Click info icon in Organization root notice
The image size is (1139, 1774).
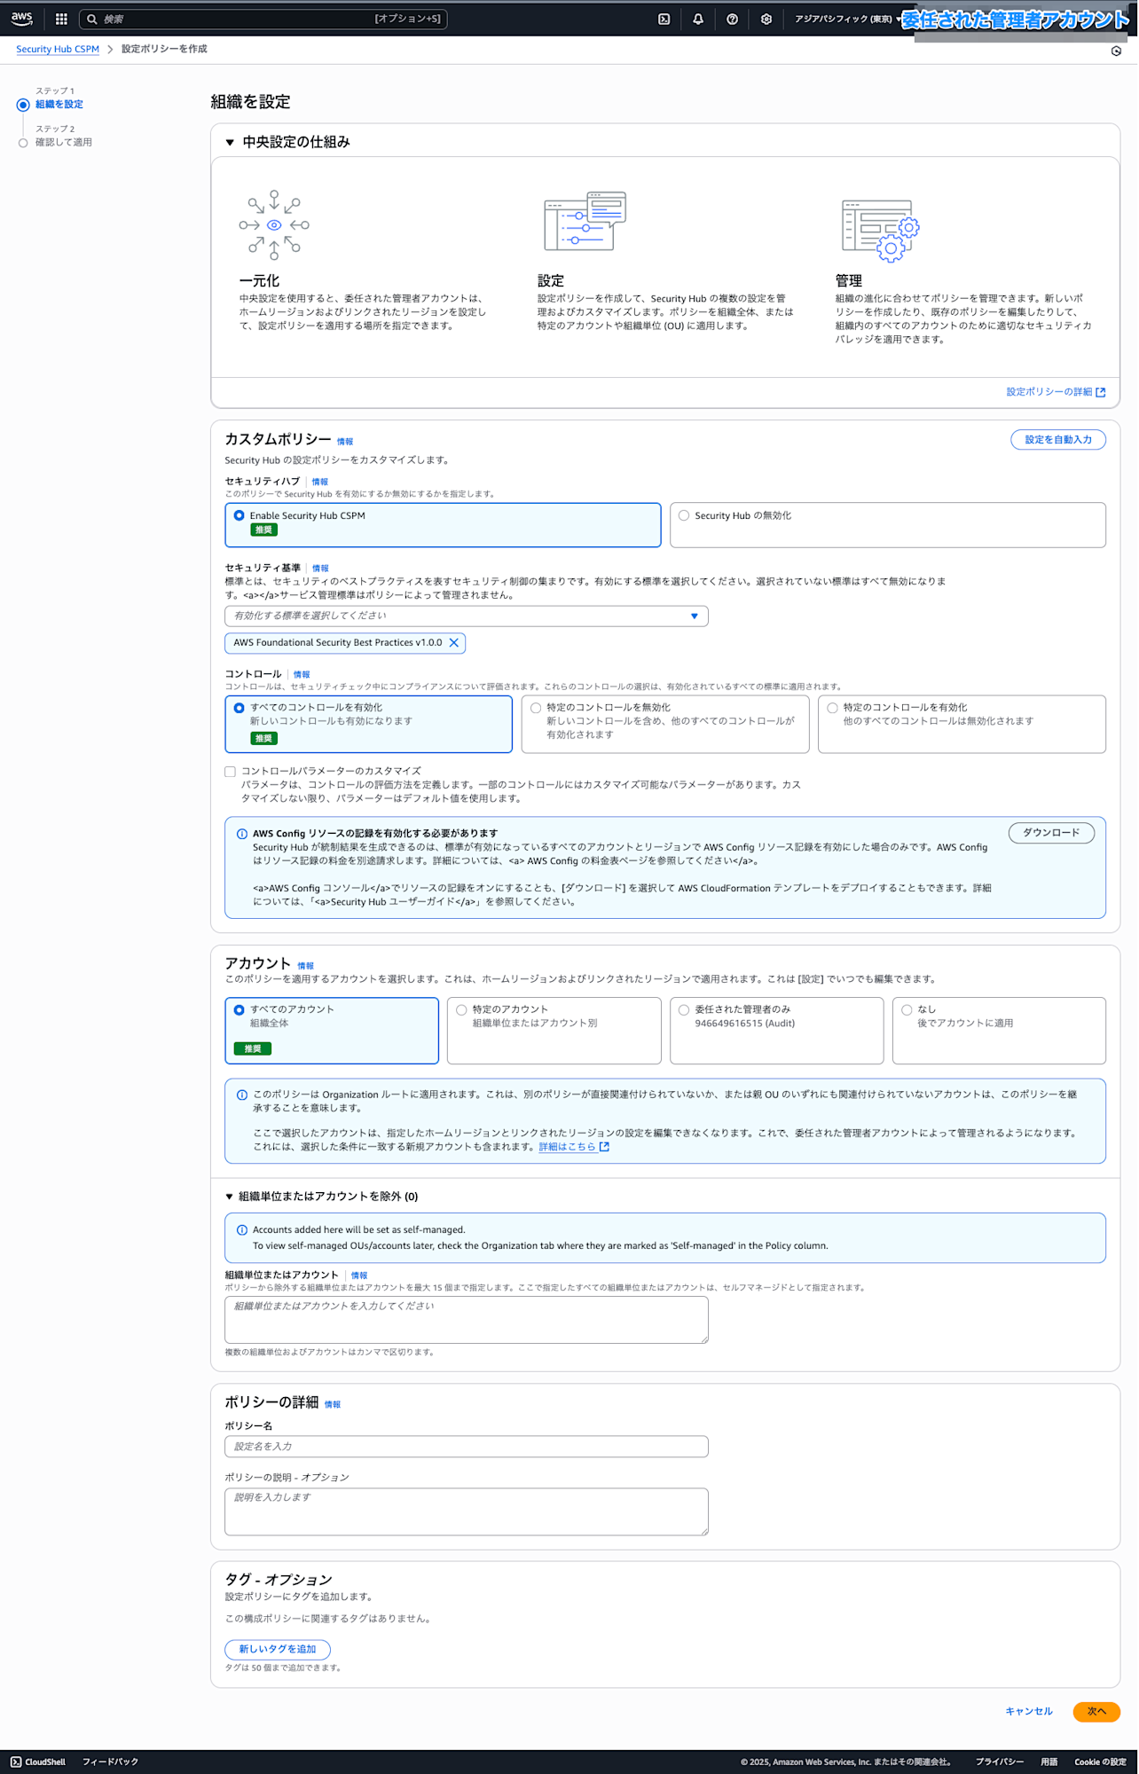click(x=242, y=1095)
